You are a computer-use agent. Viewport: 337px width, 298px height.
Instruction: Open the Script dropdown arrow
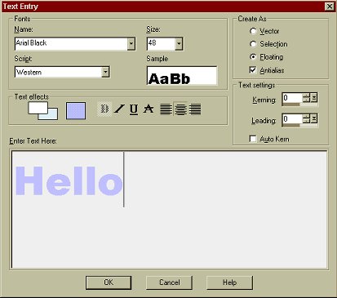[x=105, y=72]
